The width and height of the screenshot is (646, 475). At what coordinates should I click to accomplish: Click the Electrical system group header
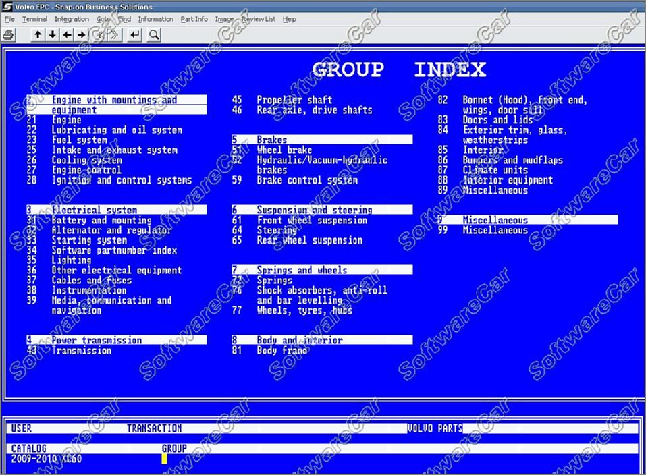click(x=94, y=210)
